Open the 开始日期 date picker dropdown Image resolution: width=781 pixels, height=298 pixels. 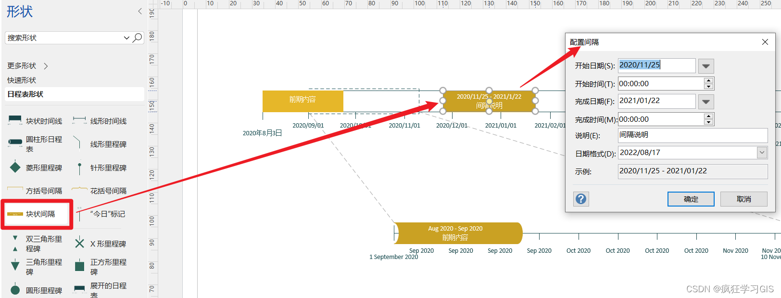tap(705, 66)
